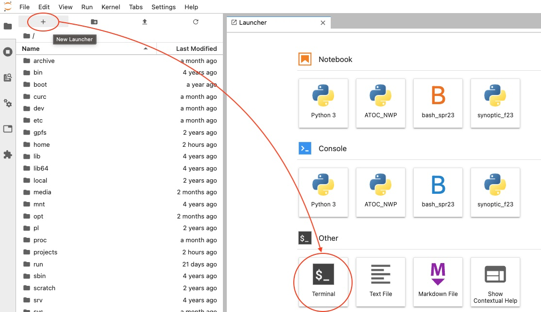This screenshot has height=312, width=541.
Task: Select the projects folder
Action: (x=120, y=252)
